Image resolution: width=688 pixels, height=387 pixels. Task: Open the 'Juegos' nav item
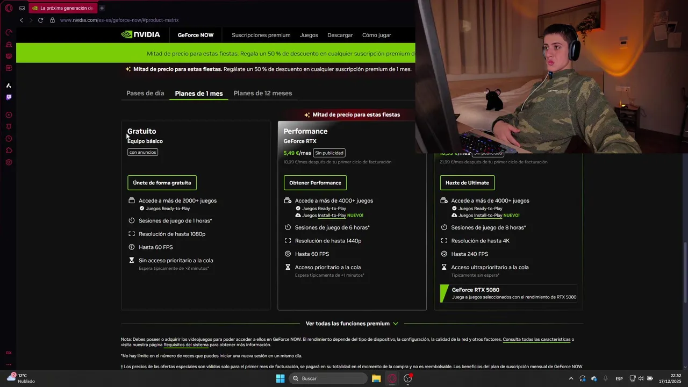[309, 35]
